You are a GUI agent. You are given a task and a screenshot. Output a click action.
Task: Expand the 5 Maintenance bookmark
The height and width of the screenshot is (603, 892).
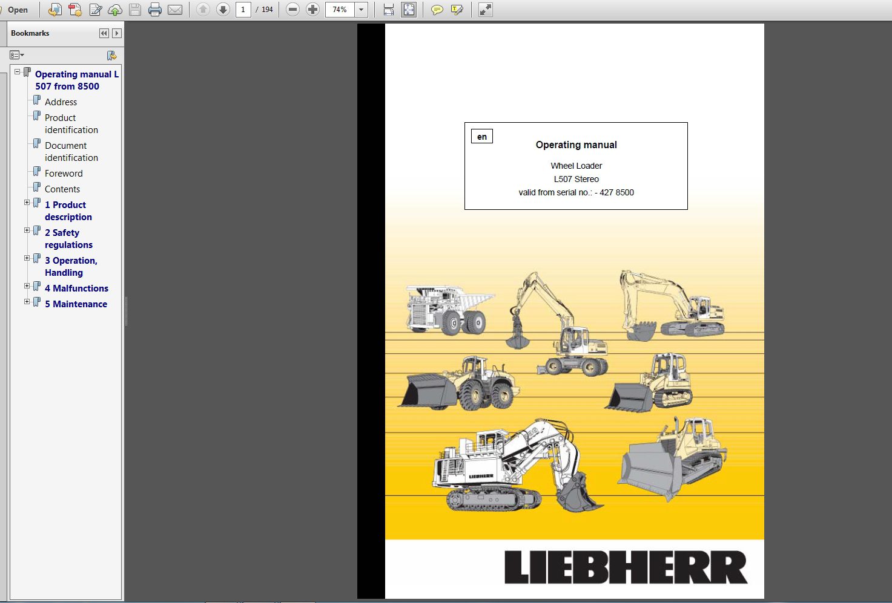[x=27, y=302]
